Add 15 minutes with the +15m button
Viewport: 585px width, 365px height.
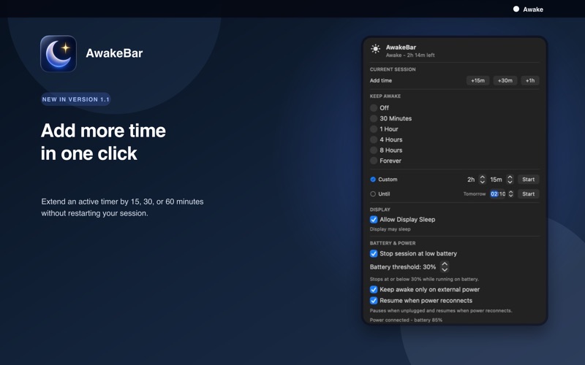pos(478,80)
